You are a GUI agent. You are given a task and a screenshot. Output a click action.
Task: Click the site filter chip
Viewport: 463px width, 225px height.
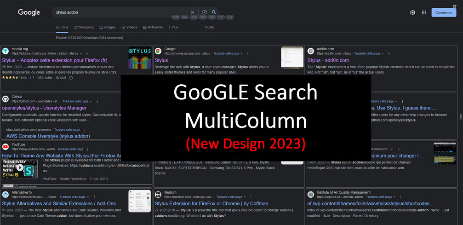click(x=184, y=17)
